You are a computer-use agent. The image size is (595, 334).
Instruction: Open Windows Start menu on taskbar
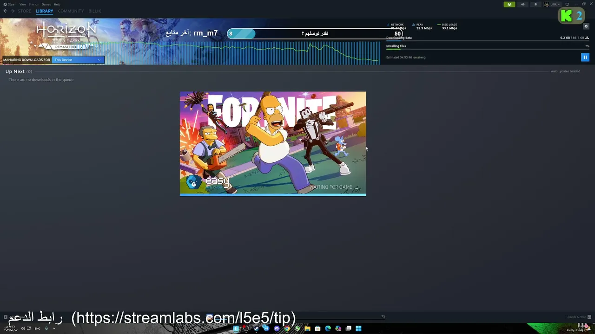pos(358,328)
